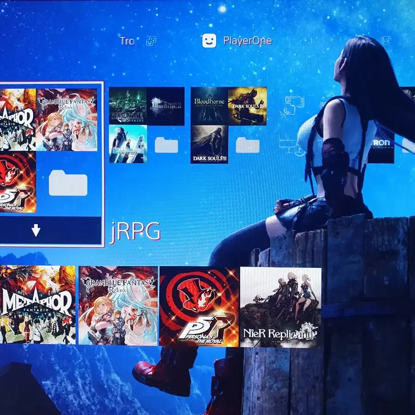Launch Metaphor ReFantazio from the large game row
This screenshot has height=415, width=415.
[38, 305]
